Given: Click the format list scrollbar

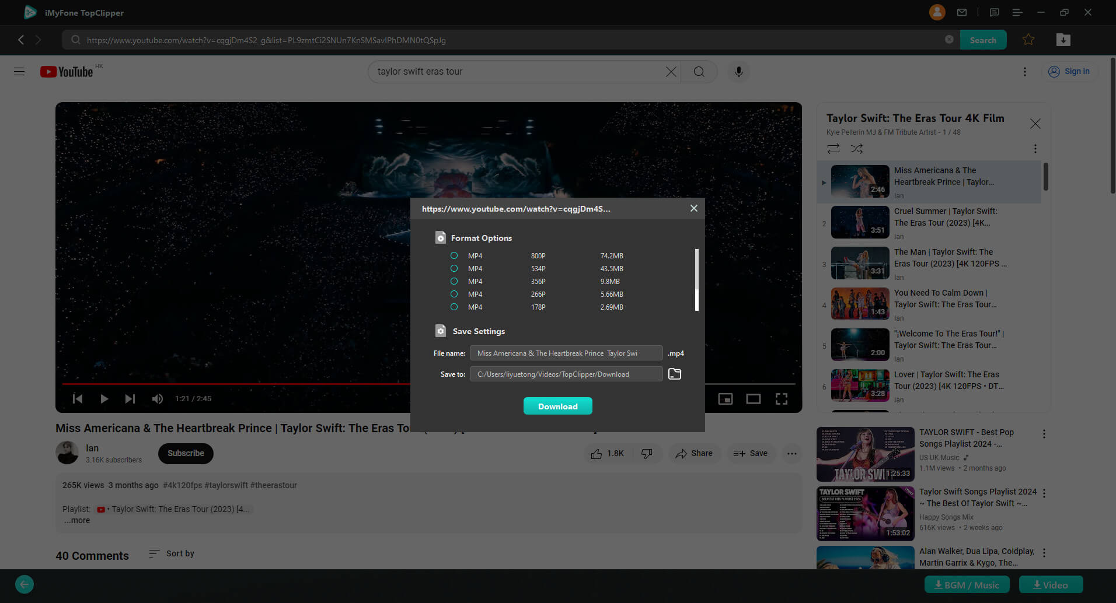Looking at the screenshot, I should 697,280.
